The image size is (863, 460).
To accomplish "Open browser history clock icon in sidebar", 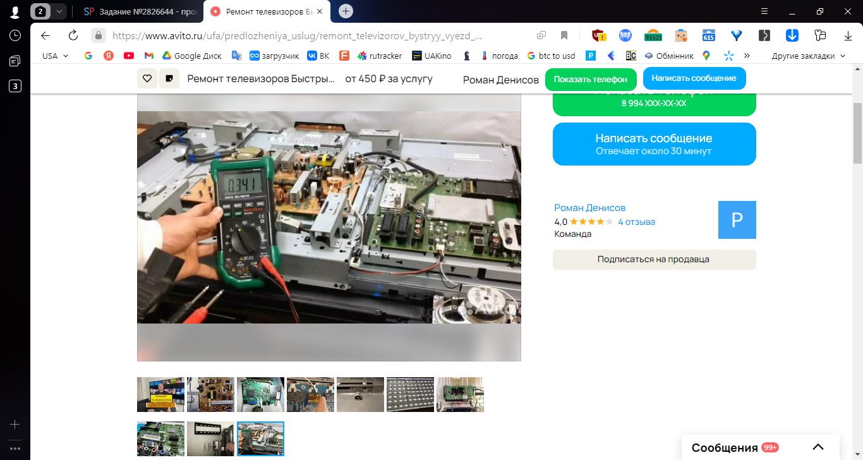I will [x=15, y=35].
